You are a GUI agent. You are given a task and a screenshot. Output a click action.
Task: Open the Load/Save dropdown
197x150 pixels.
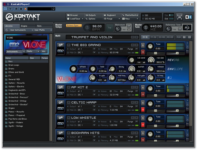point(75,19)
